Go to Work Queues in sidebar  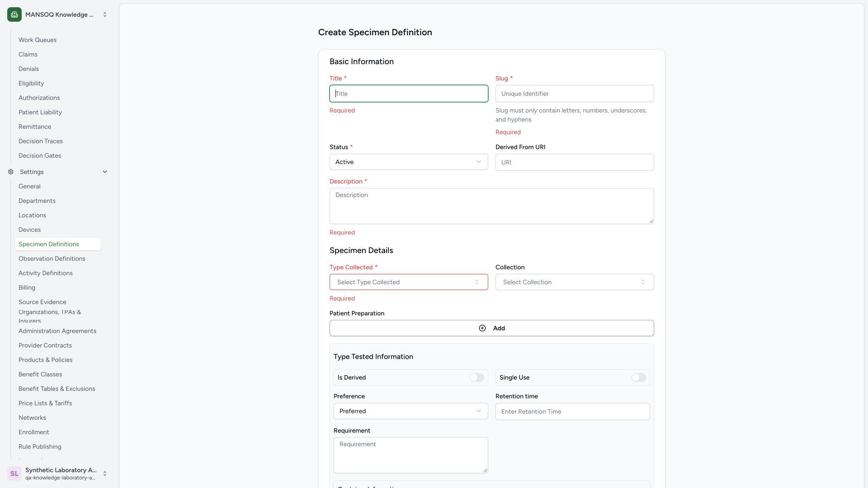tap(38, 40)
